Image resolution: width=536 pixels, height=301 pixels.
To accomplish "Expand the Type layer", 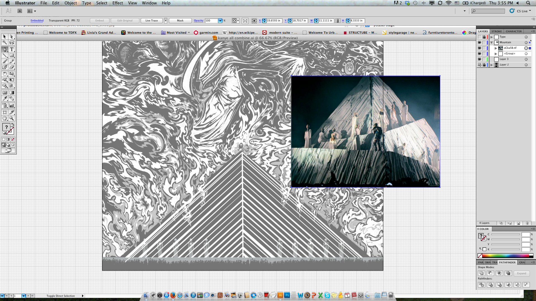I will (x=492, y=37).
